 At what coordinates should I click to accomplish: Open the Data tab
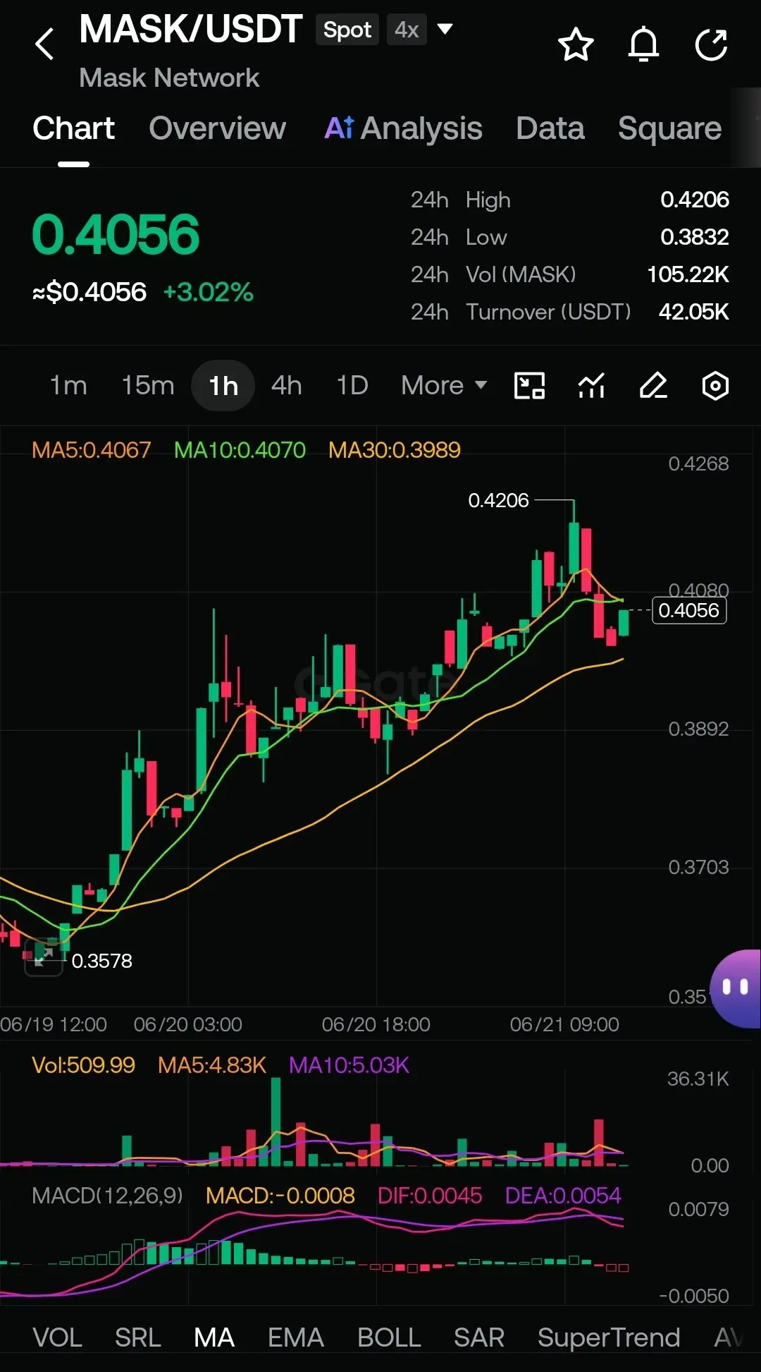coord(550,128)
